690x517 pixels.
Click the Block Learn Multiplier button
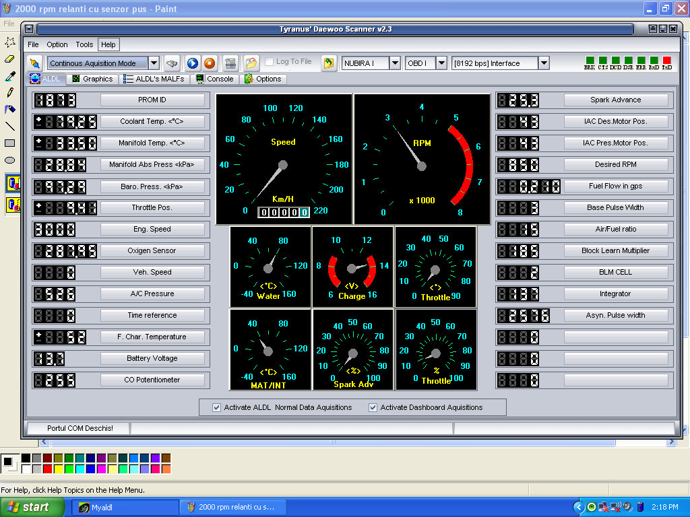616,250
